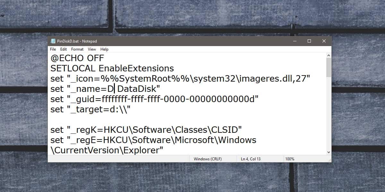Place cursor on the @ECHO OFF line
Image resolution: width=385 pixels, height=192 pixels.
coord(77,58)
